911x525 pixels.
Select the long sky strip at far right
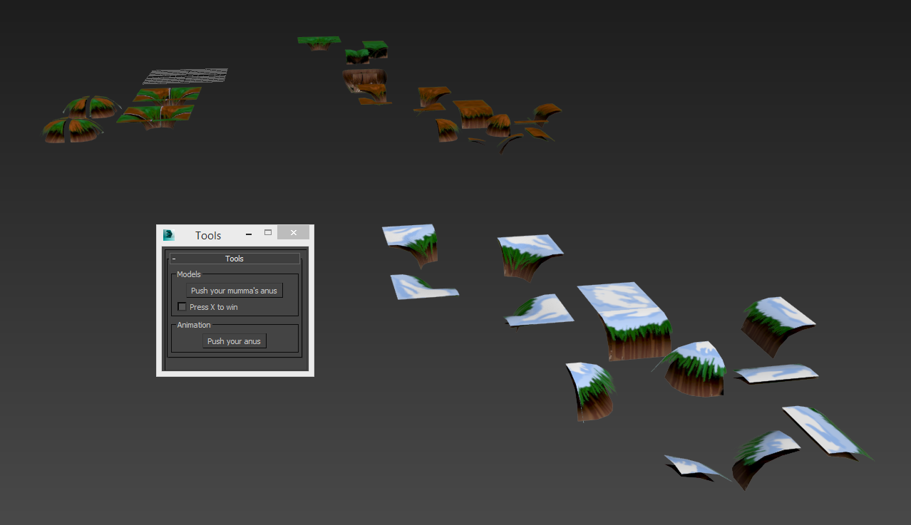[x=827, y=431]
